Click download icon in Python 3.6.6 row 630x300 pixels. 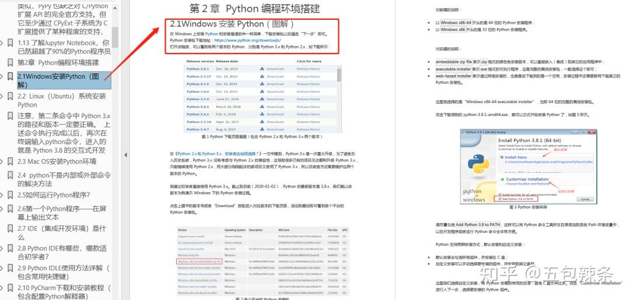262,107
